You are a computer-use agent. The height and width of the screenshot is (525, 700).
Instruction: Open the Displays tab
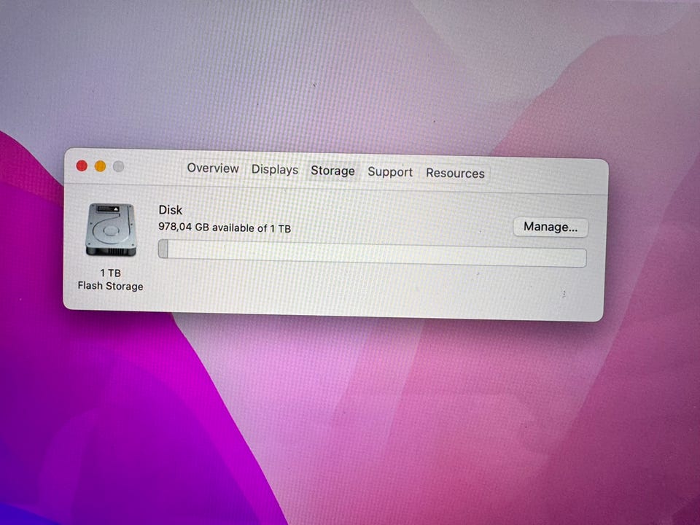275,170
